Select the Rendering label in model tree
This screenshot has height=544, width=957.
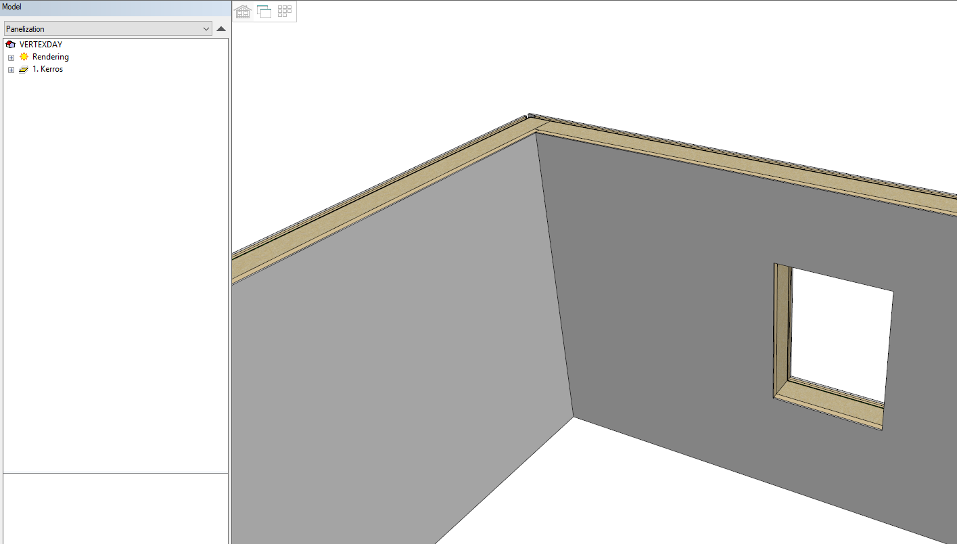pyautogui.click(x=50, y=57)
